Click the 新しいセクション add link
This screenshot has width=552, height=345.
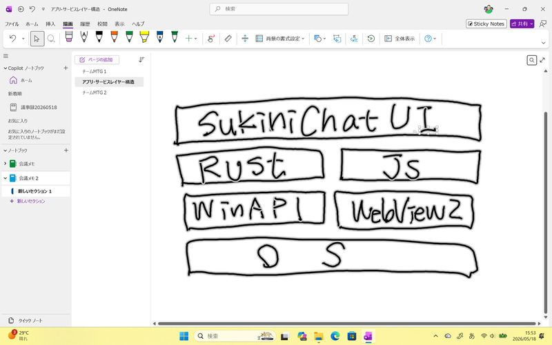point(28,201)
